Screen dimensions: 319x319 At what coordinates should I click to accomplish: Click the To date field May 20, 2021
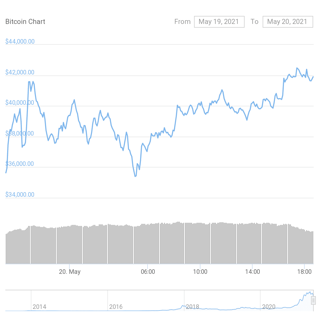[288, 22]
